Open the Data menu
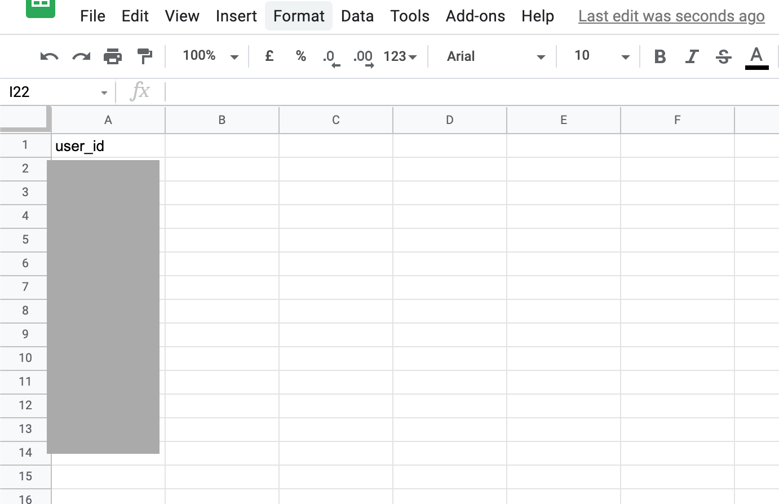The height and width of the screenshot is (504, 779). click(357, 16)
